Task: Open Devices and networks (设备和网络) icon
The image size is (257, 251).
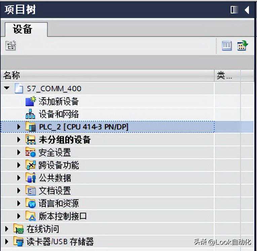Action: tap(31, 114)
